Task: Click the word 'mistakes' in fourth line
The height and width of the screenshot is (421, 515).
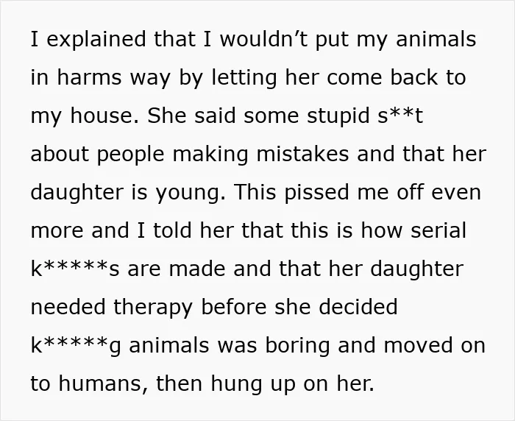Action: coord(302,154)
